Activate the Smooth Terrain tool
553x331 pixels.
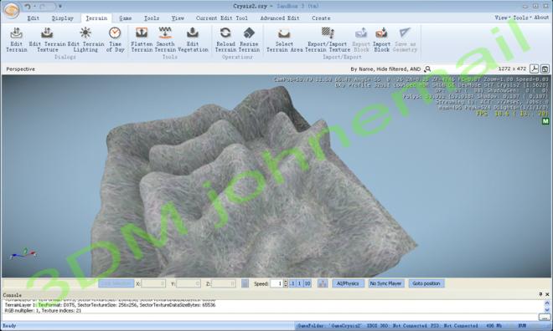tap(165, 40)
